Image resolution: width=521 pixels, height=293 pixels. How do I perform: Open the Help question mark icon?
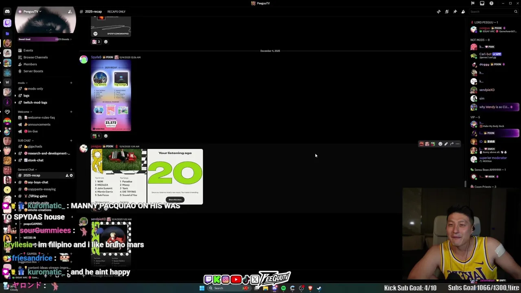click(491, 3)
